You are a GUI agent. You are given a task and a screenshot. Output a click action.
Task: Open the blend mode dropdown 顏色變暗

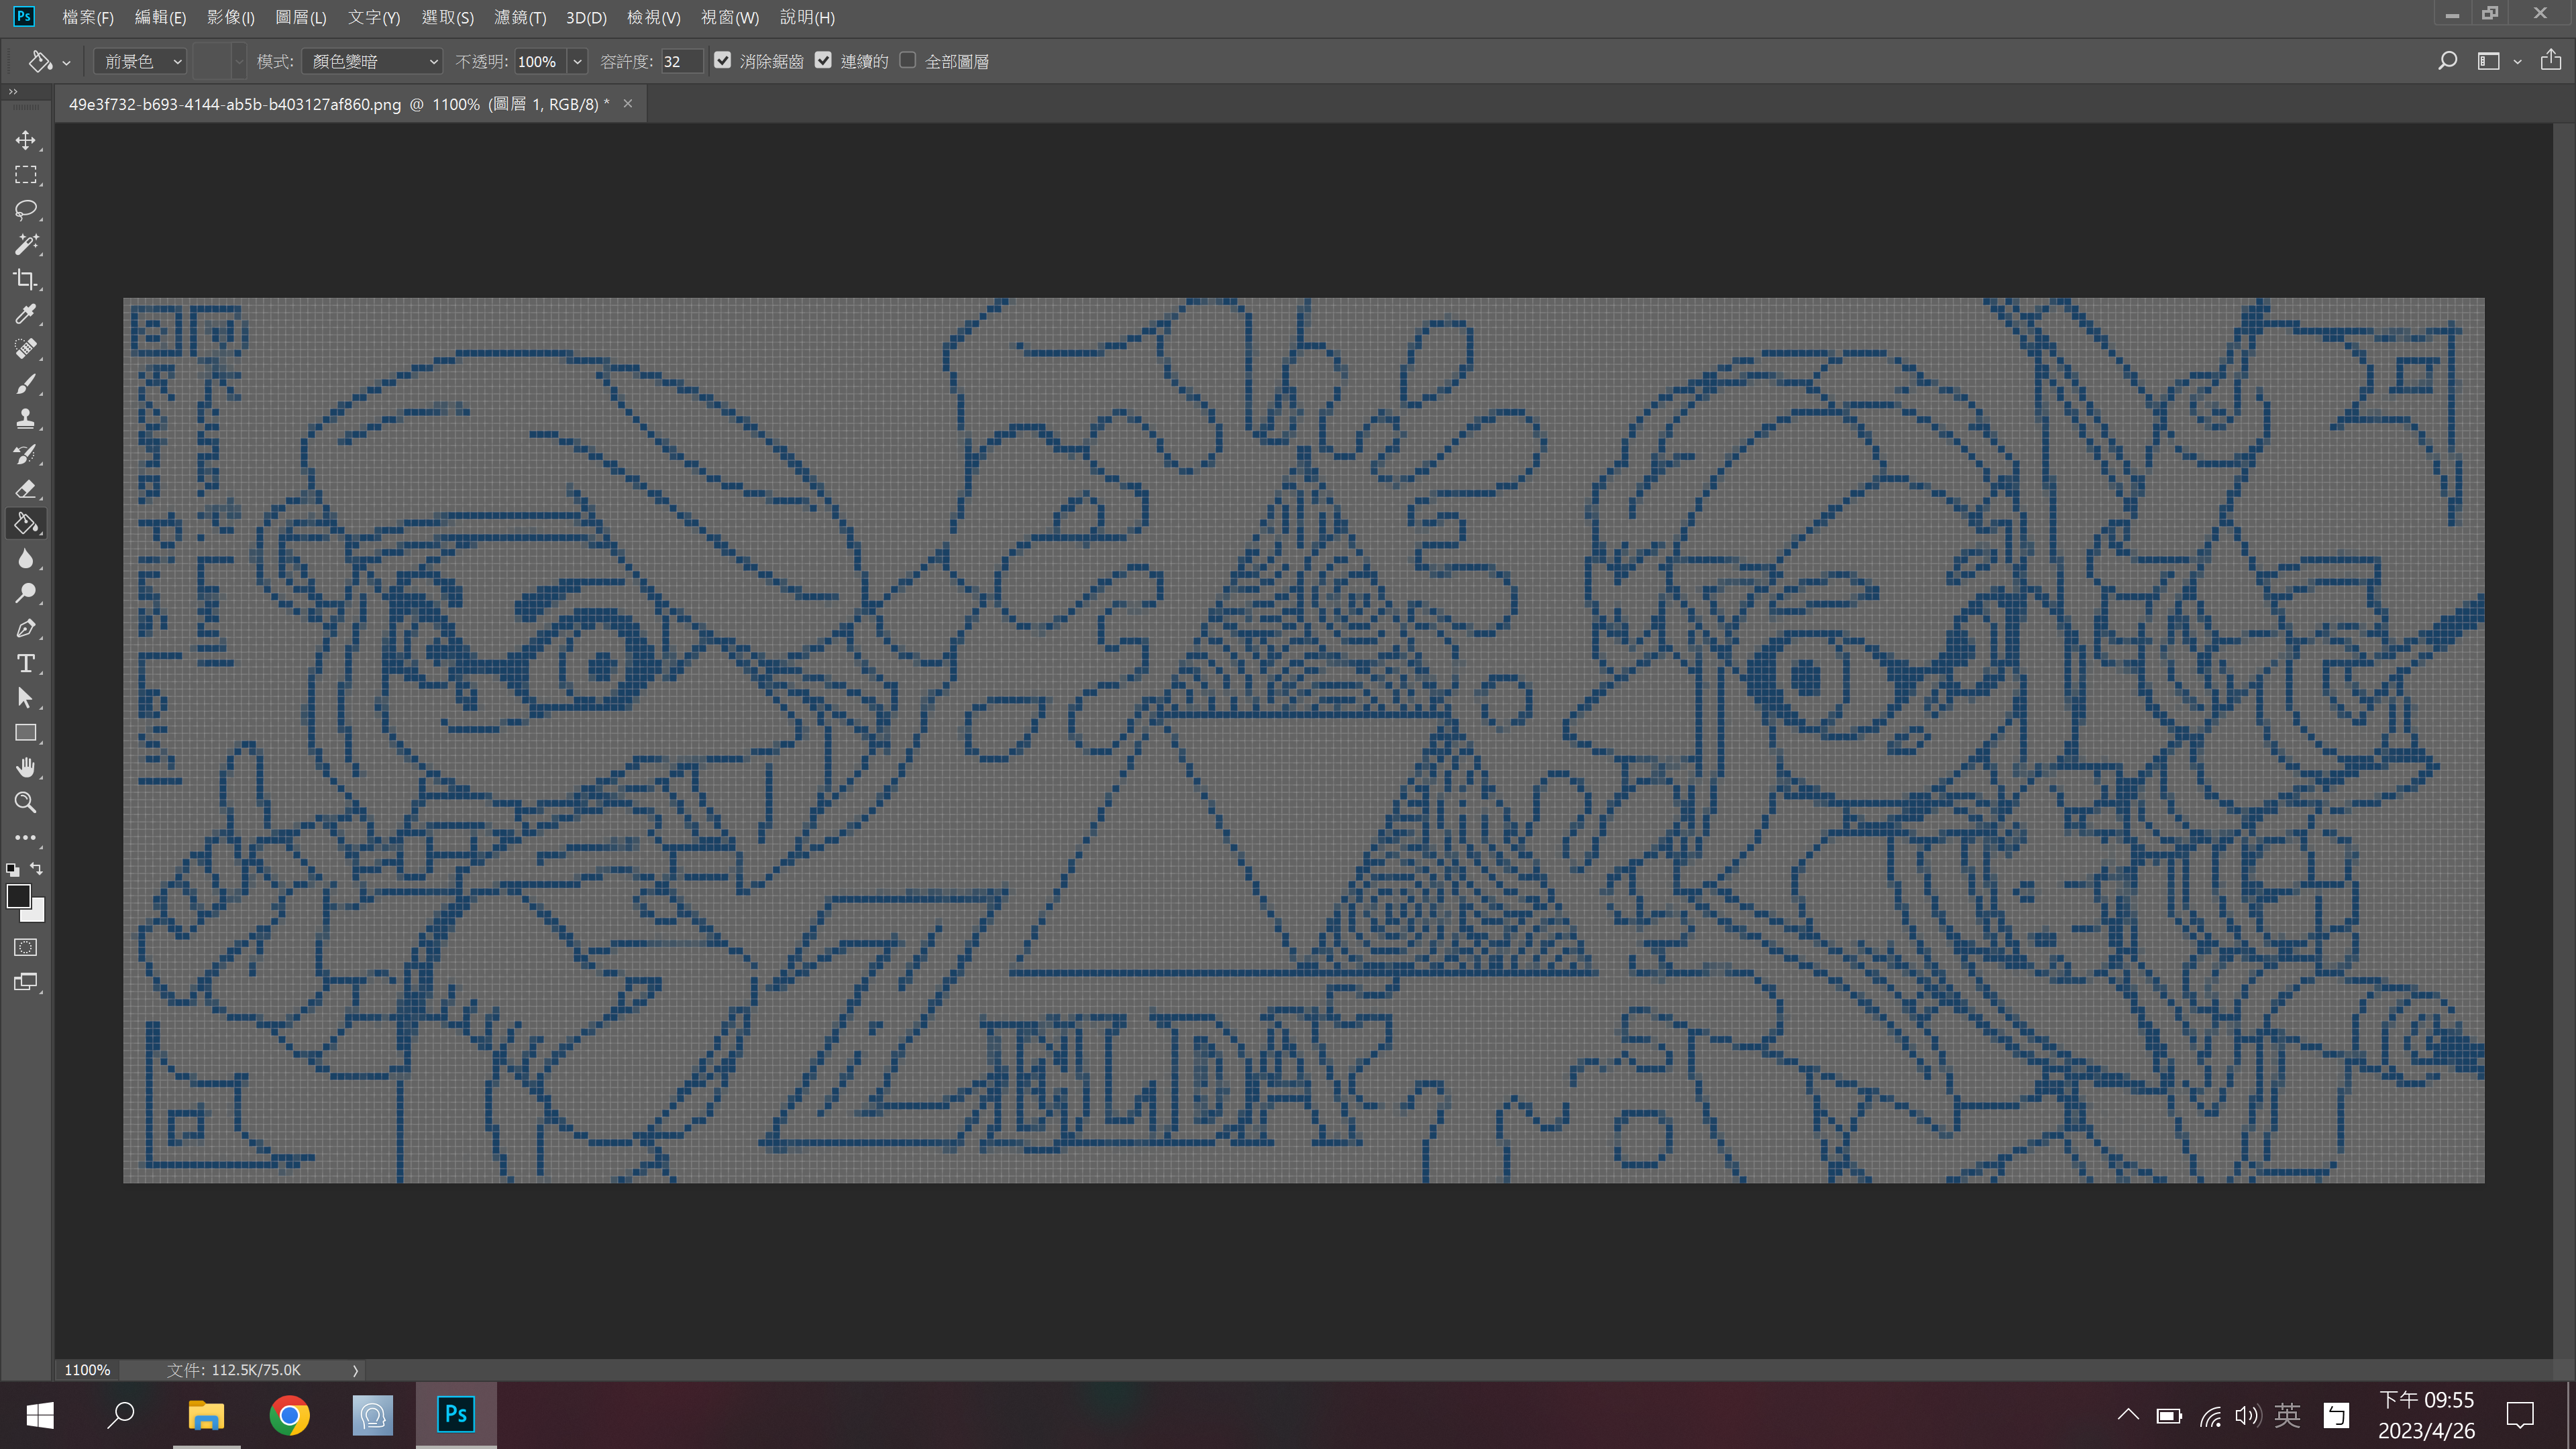click(372, 61)
